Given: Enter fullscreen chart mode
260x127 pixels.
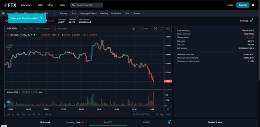Looking at the screenshot, I should (x=162, y=29).
